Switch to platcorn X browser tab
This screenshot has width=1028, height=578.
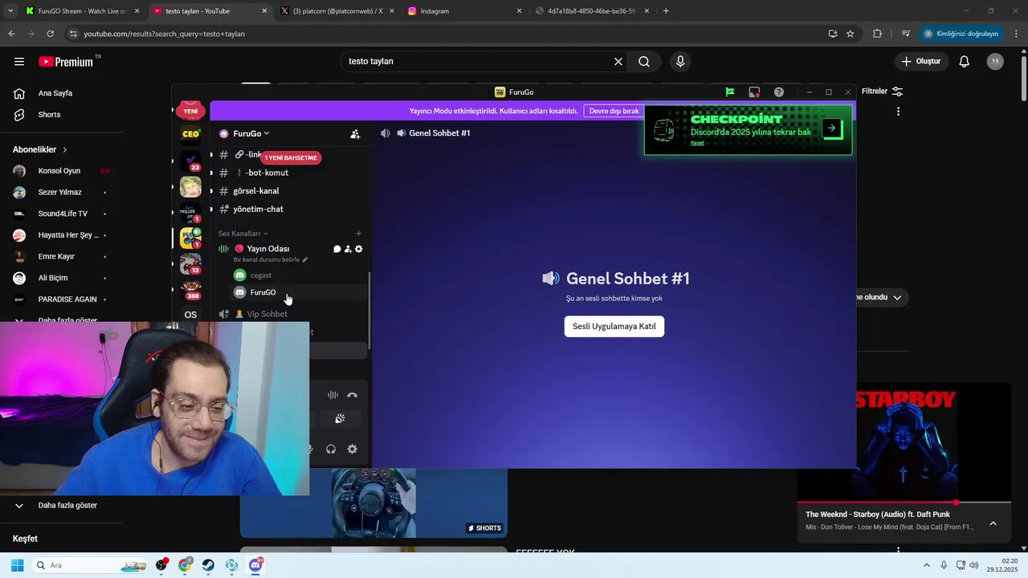click(x=336, y=11)
